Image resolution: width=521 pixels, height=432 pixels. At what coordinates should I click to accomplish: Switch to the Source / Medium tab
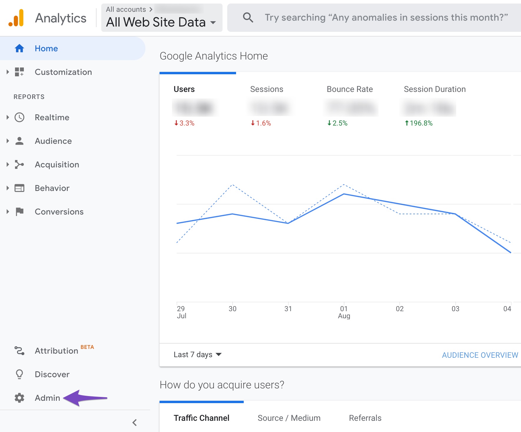click(x=289, y=418)
